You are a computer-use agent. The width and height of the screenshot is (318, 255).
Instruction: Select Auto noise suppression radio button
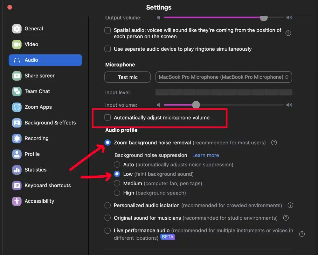[x=117, y=164]
